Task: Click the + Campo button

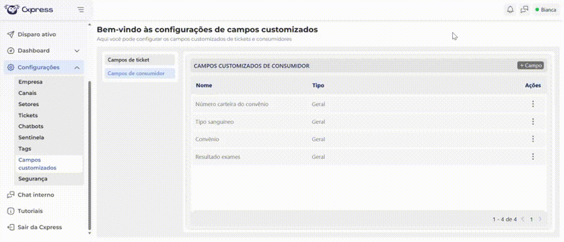Action: 531,65
